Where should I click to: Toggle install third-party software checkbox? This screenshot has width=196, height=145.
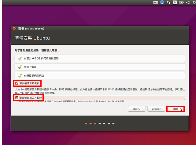pos(17,98)
